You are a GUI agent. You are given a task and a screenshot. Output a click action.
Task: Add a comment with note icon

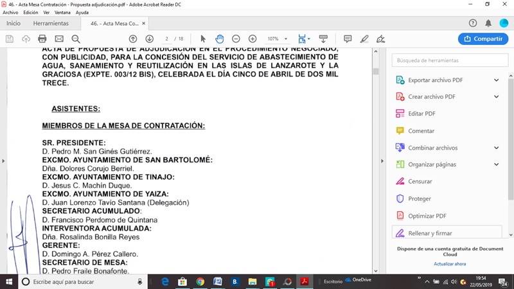point(348,39)
